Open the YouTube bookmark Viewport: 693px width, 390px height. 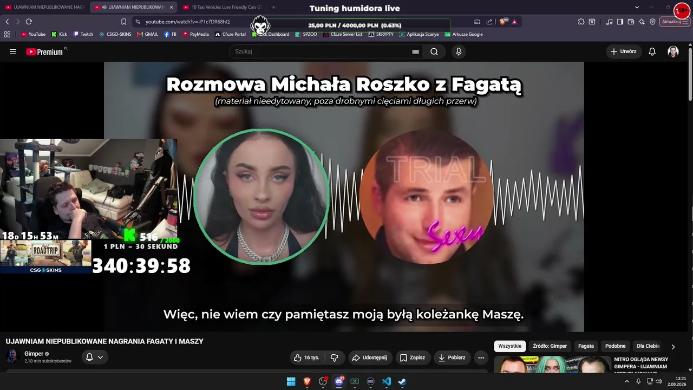point(33,34)
